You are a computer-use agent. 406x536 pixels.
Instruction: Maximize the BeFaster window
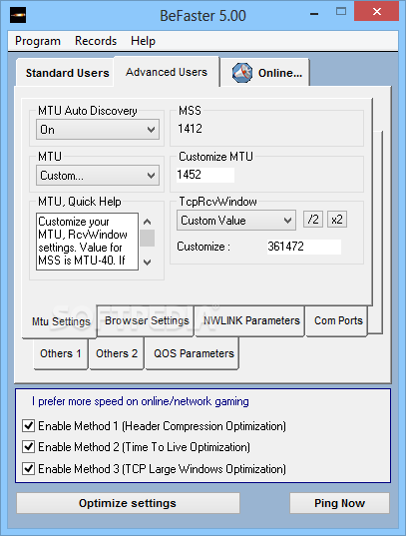tap(341, 12)
